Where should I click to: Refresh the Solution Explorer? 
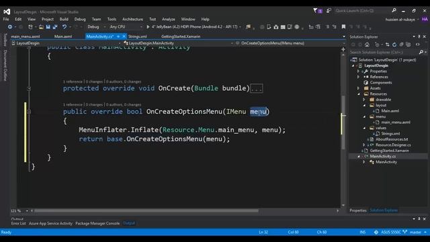394,44
